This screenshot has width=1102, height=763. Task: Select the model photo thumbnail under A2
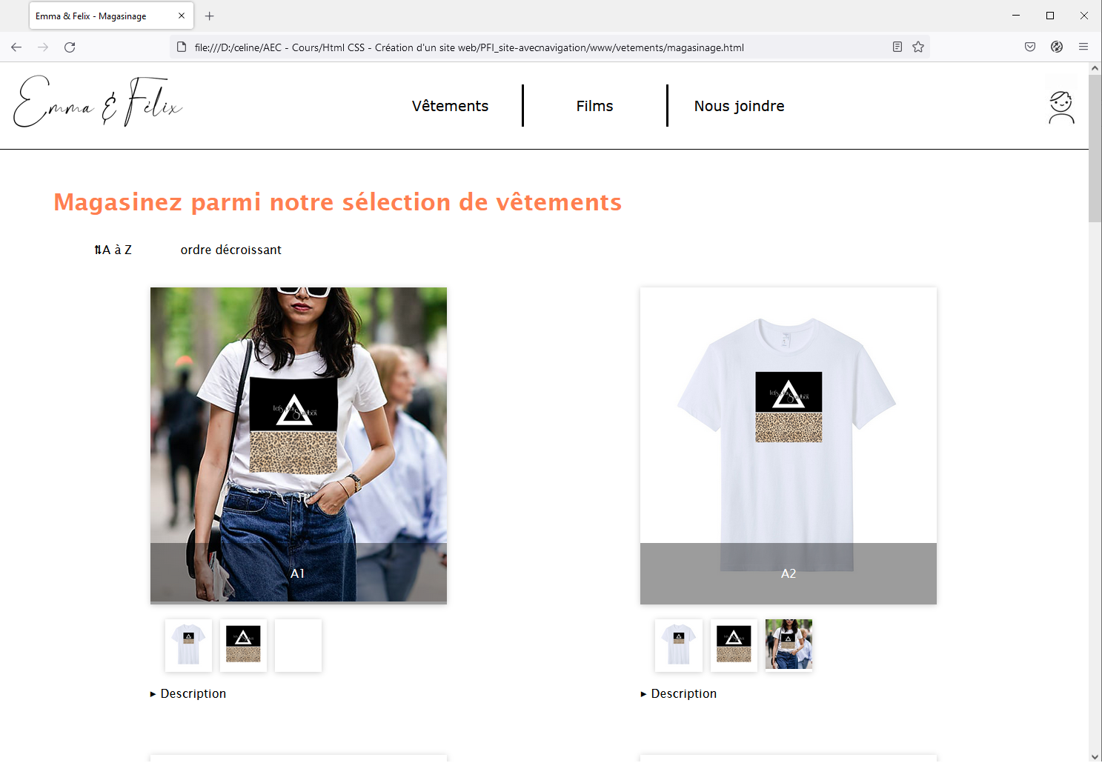pyautogui.click(x=789, y=645)
